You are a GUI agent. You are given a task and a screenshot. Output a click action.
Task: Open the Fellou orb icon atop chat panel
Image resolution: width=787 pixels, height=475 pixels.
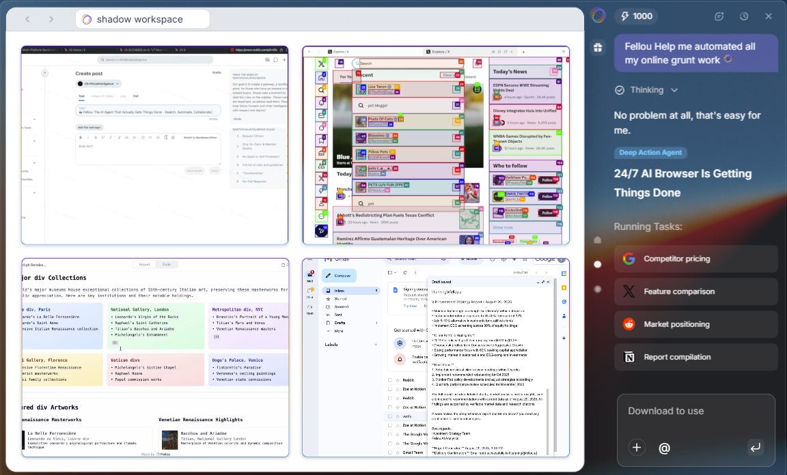coord(598,16)
